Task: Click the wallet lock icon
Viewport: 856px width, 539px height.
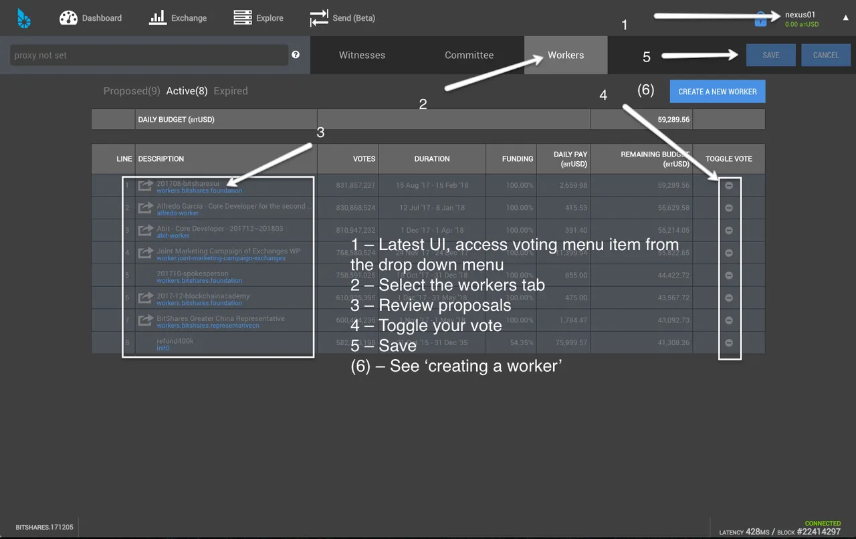Action: (x=760, y=19)
